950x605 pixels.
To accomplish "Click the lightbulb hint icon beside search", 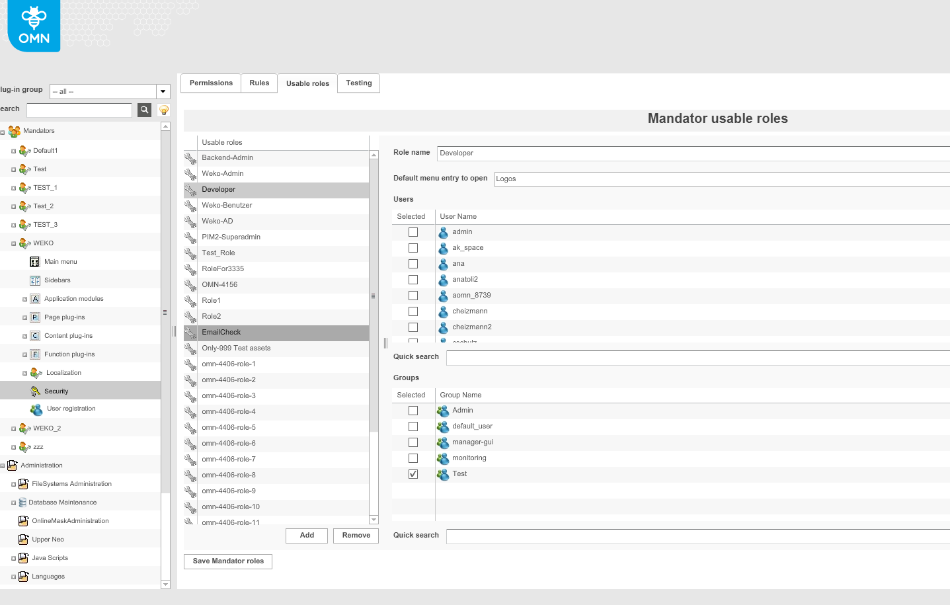I will point(163,110).
